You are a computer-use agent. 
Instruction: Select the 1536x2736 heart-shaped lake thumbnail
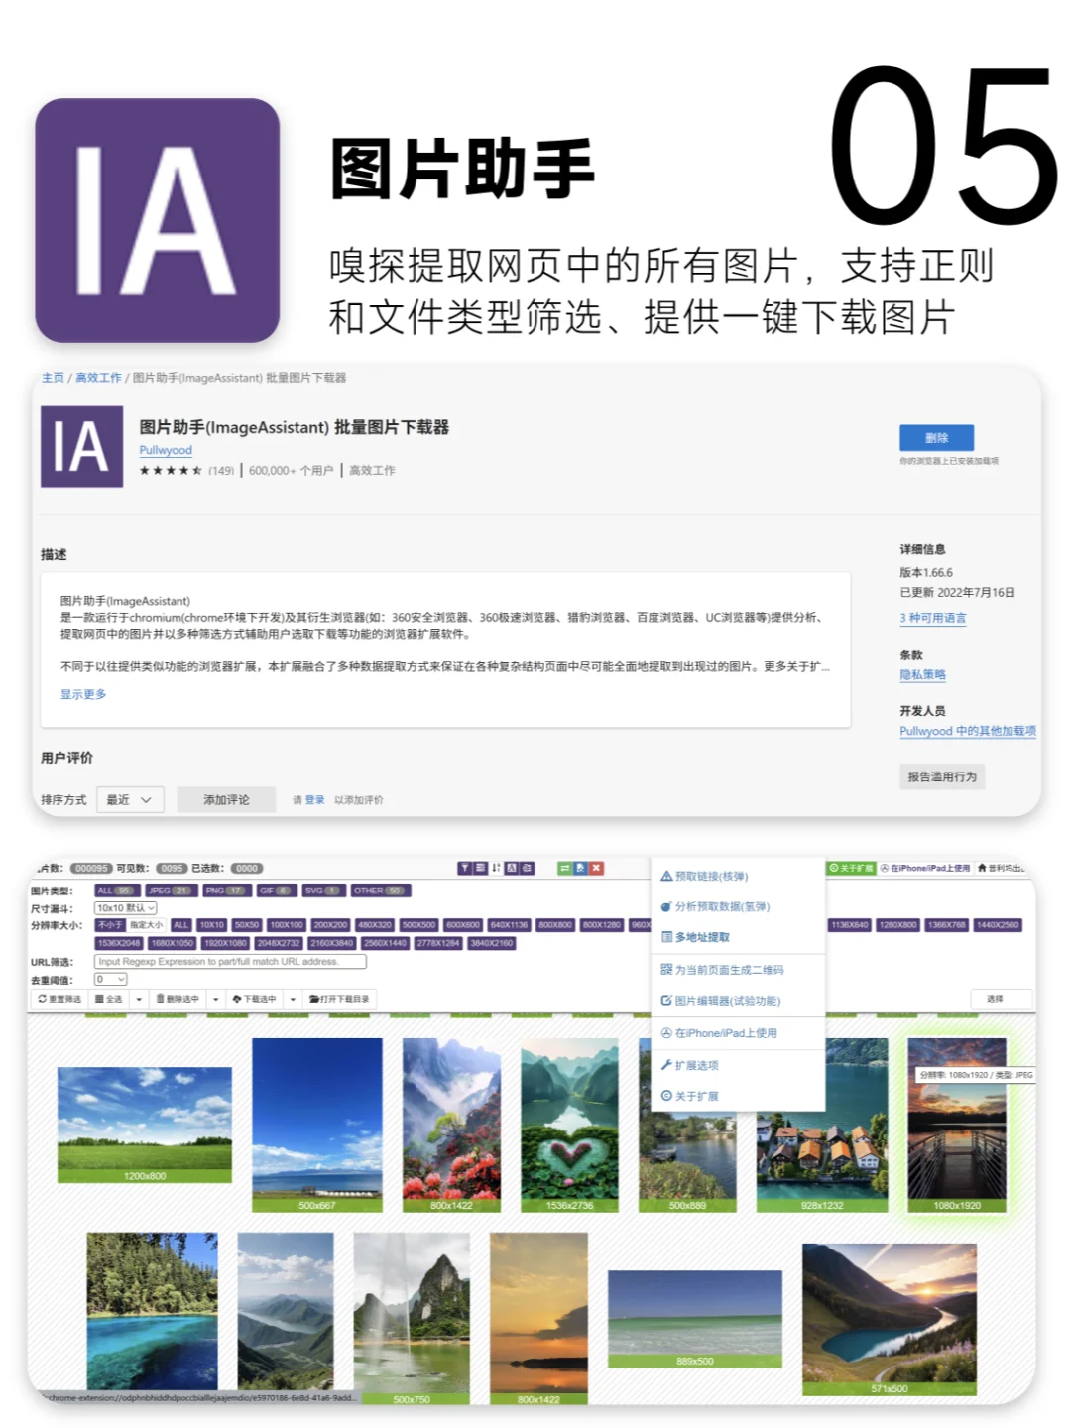click(x=569, y=1125)
